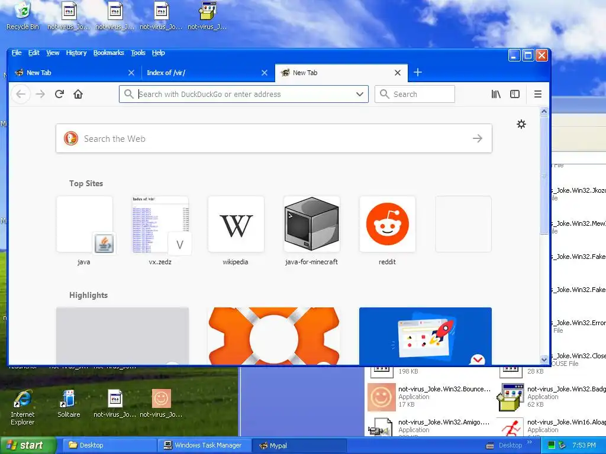The width and height of the screenshot is (606, 454).
Task: Close the first New Tab tab
Action: point(131,73)
